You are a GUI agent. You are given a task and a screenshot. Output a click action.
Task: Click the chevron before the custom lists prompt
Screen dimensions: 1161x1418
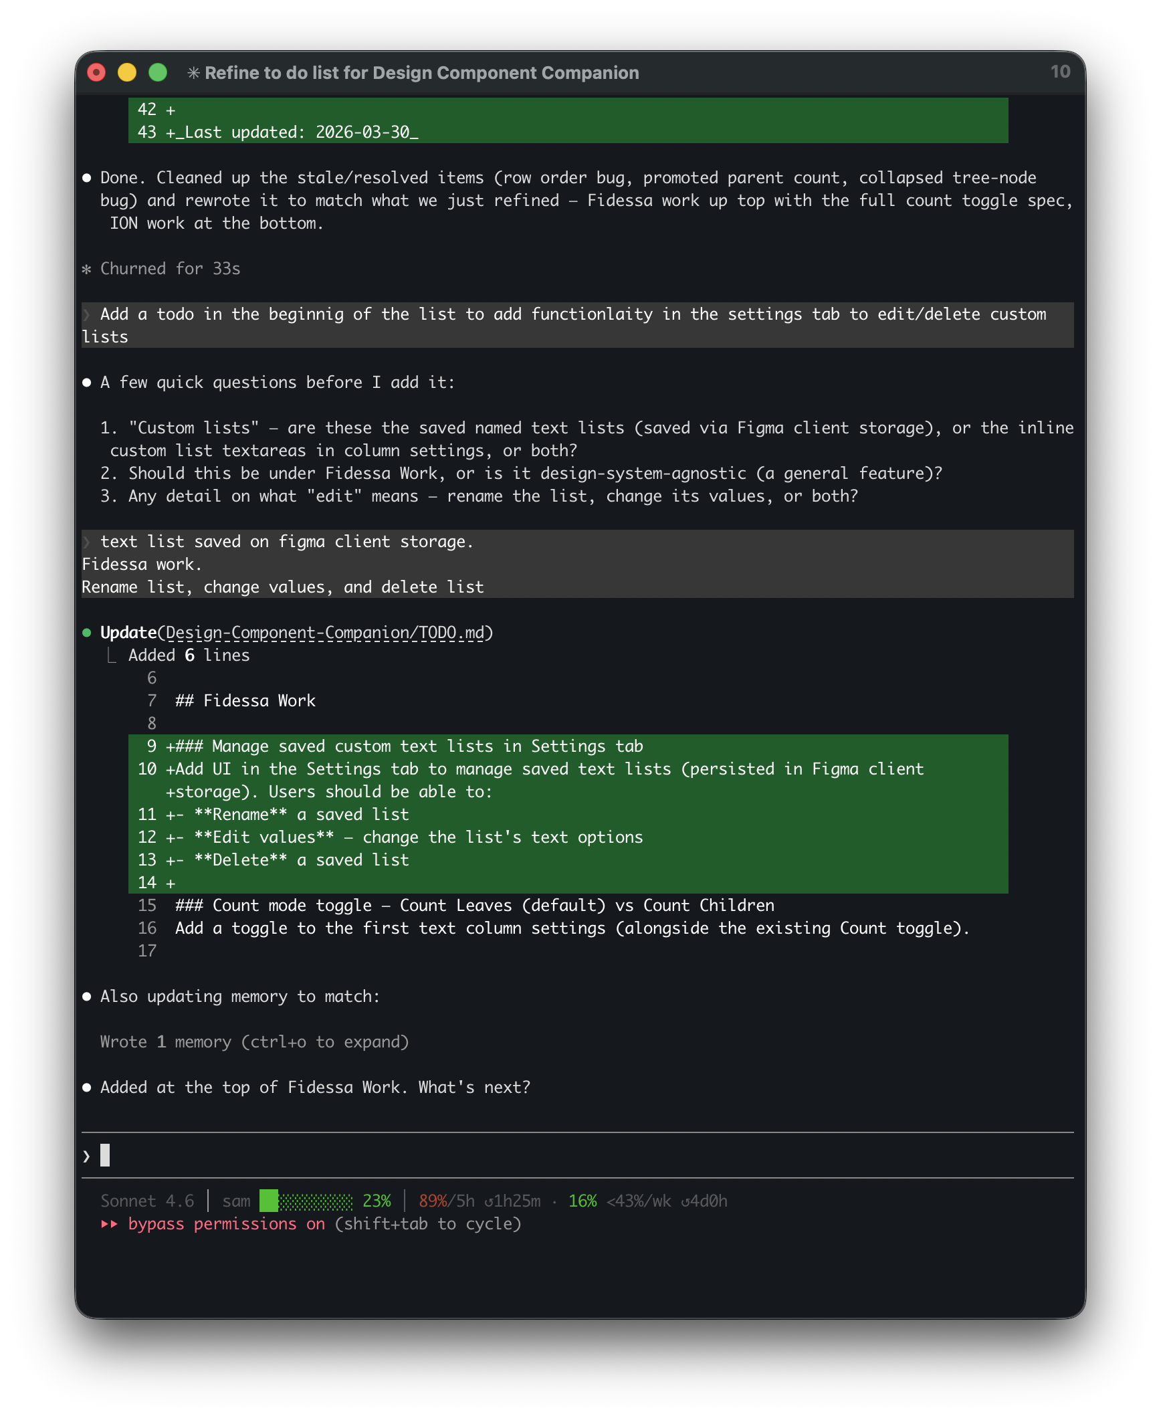pyautogui.click(x=87, y=314)
